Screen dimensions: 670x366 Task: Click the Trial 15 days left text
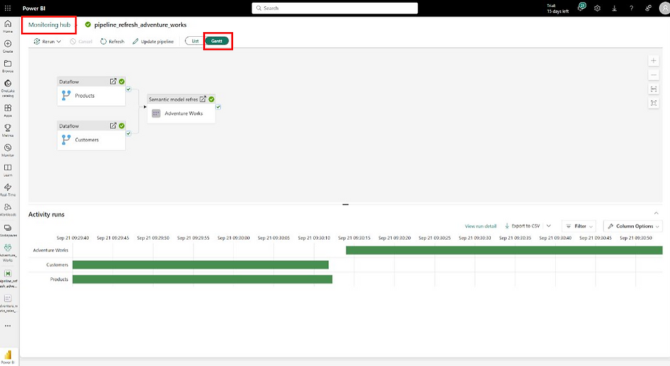point(558,8)
